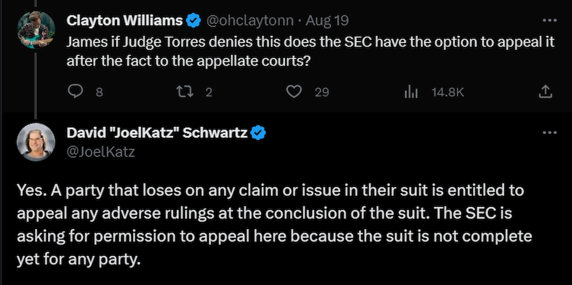Select David "JoelKatz" Schwartz display name
Image resolution: width=572 pixels, height=285 pixels.
(157, 132)
